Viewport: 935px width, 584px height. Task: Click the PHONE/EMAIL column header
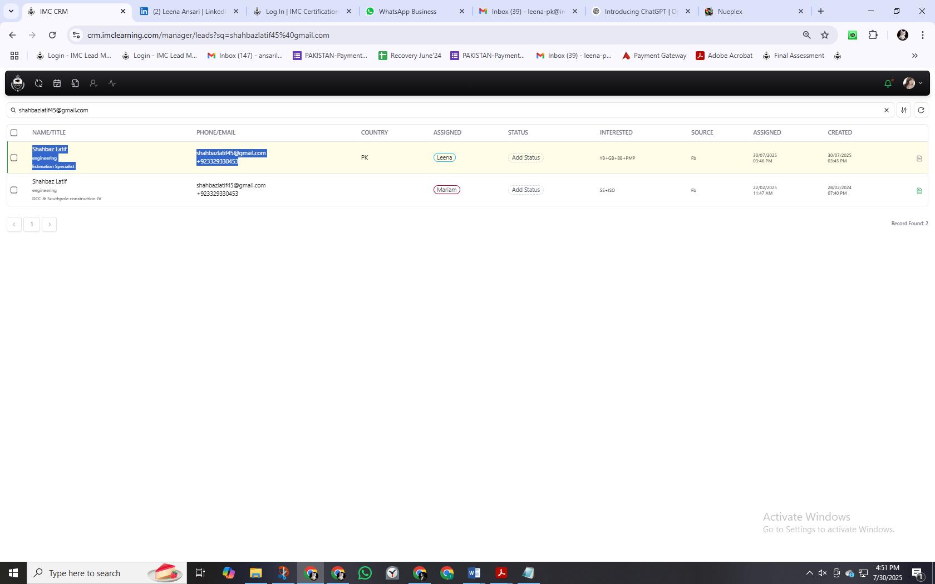(x=216, y=132)
